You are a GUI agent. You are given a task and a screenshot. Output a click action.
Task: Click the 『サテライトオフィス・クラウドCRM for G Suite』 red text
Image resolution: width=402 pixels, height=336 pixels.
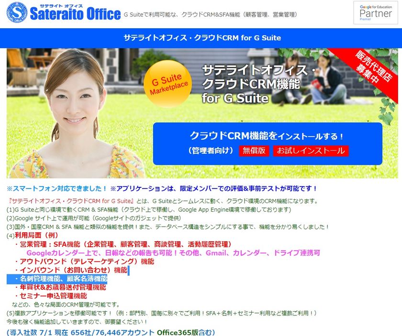(71, 201)
